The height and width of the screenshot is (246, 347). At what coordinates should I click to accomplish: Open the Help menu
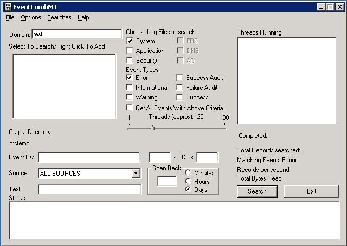coord(83,17)
